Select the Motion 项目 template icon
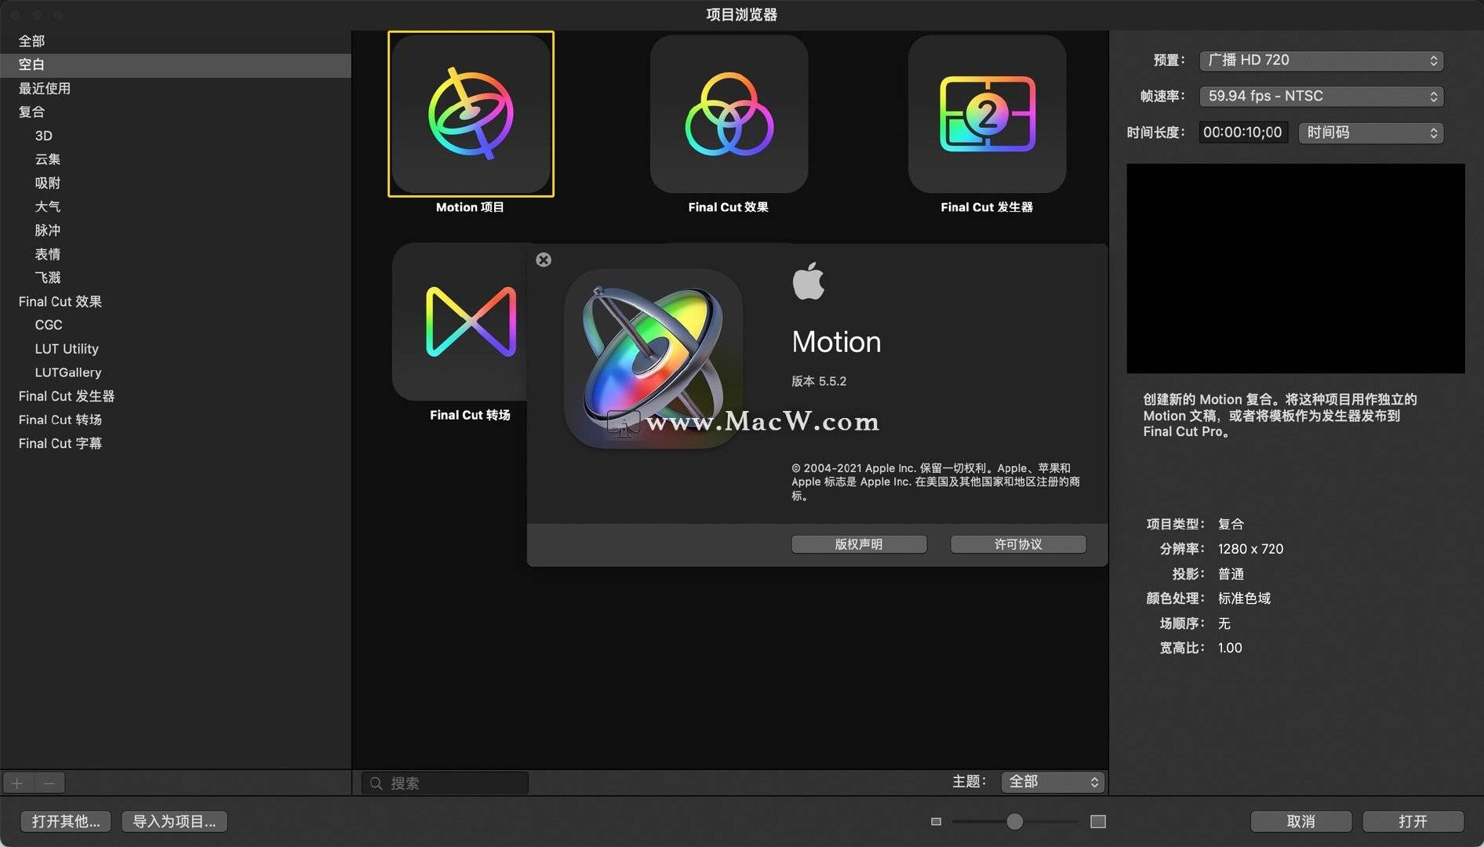 471,115
